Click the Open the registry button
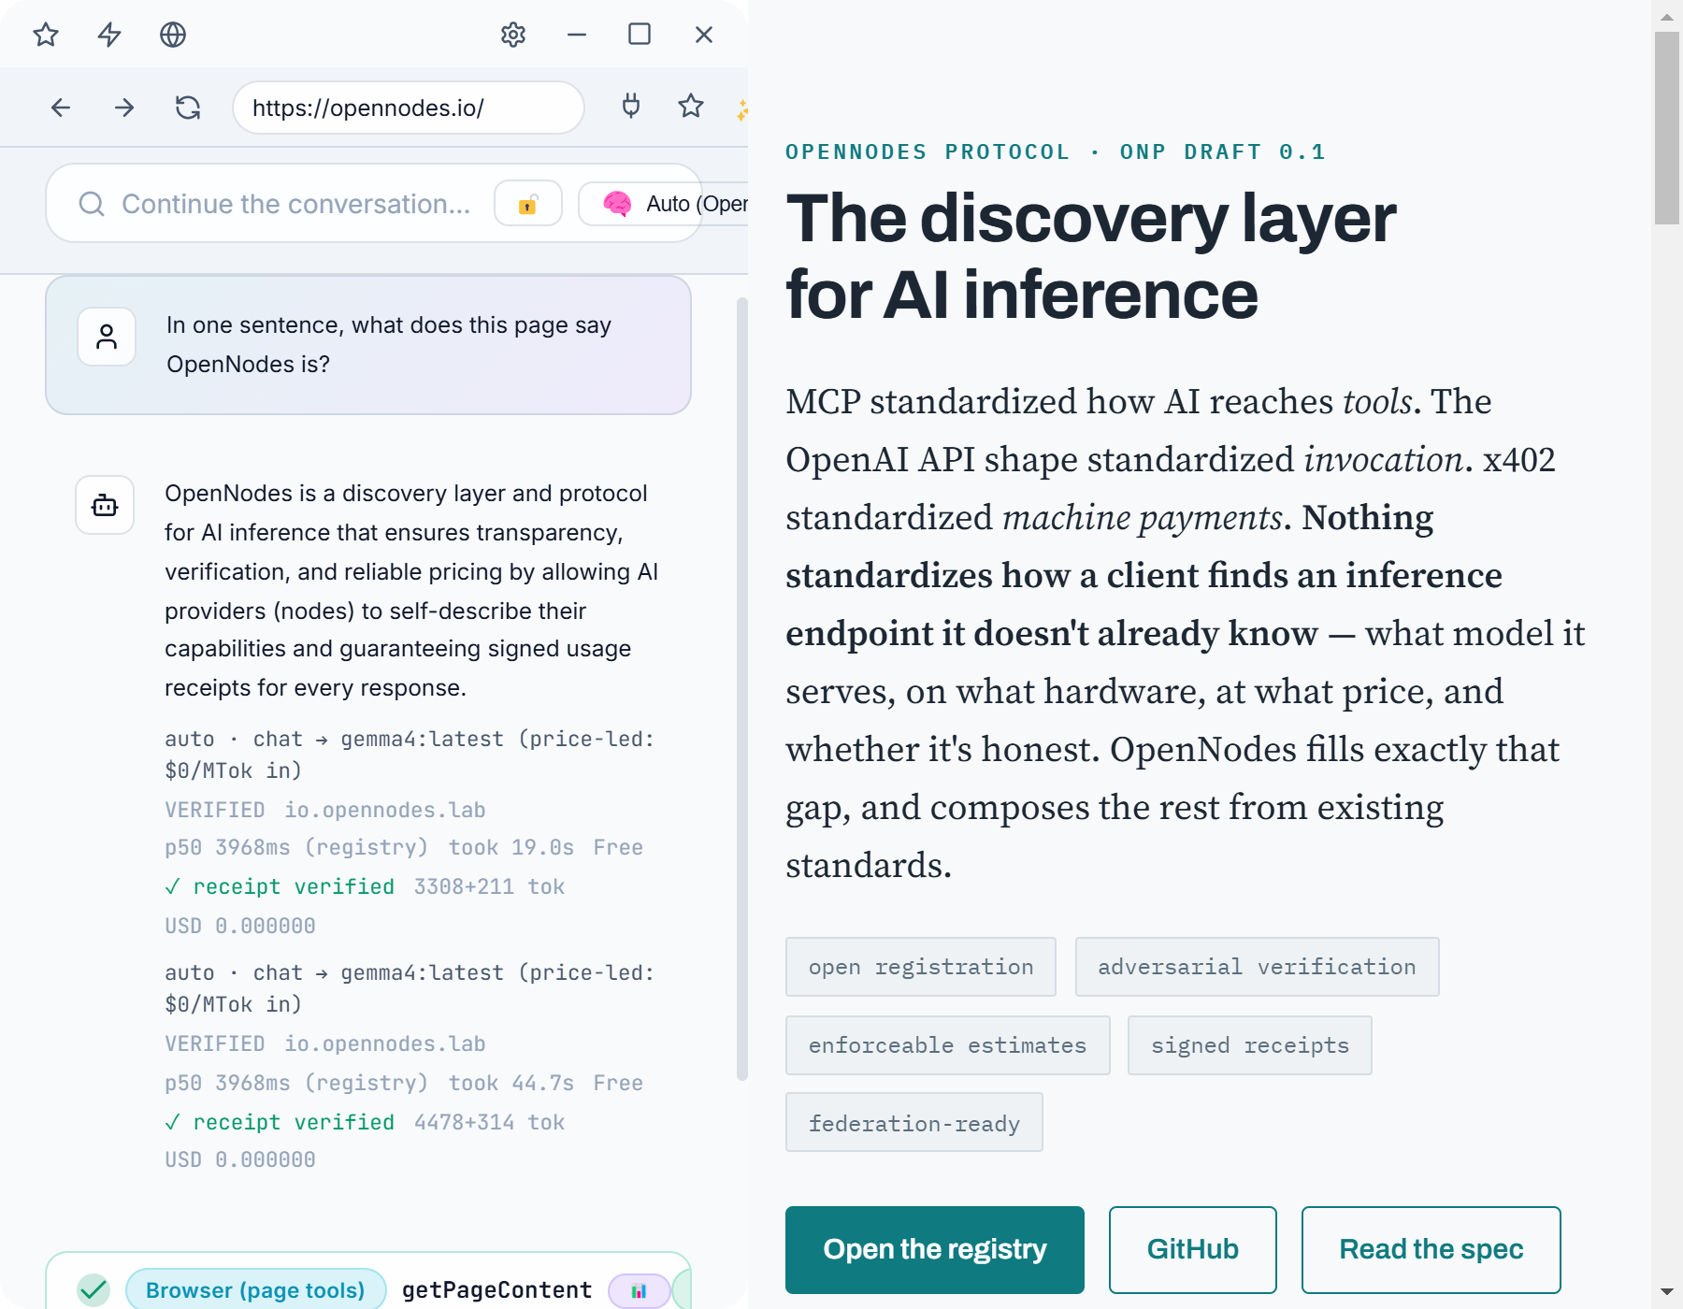The height and width of the screenshot is (1309, 1683). [935, 1250]
